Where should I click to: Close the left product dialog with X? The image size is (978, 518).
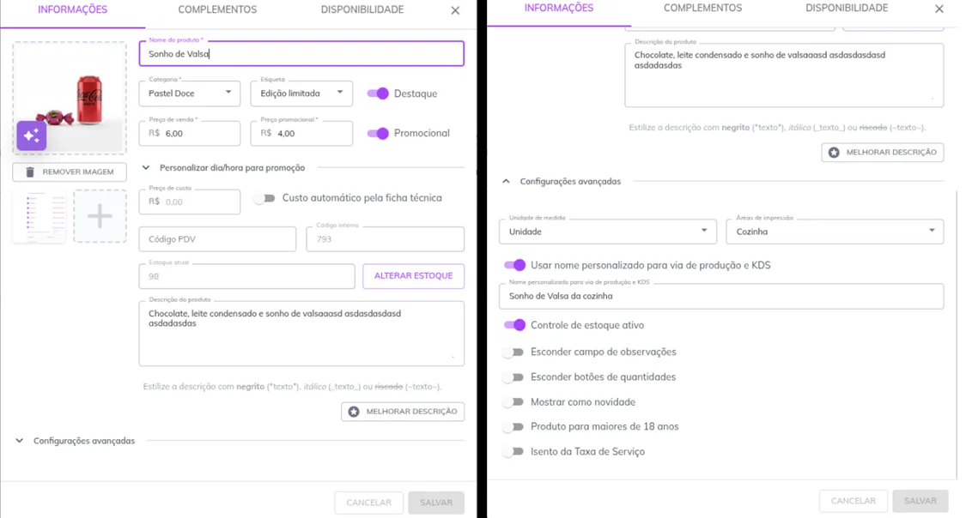click(x=455, y=10)
